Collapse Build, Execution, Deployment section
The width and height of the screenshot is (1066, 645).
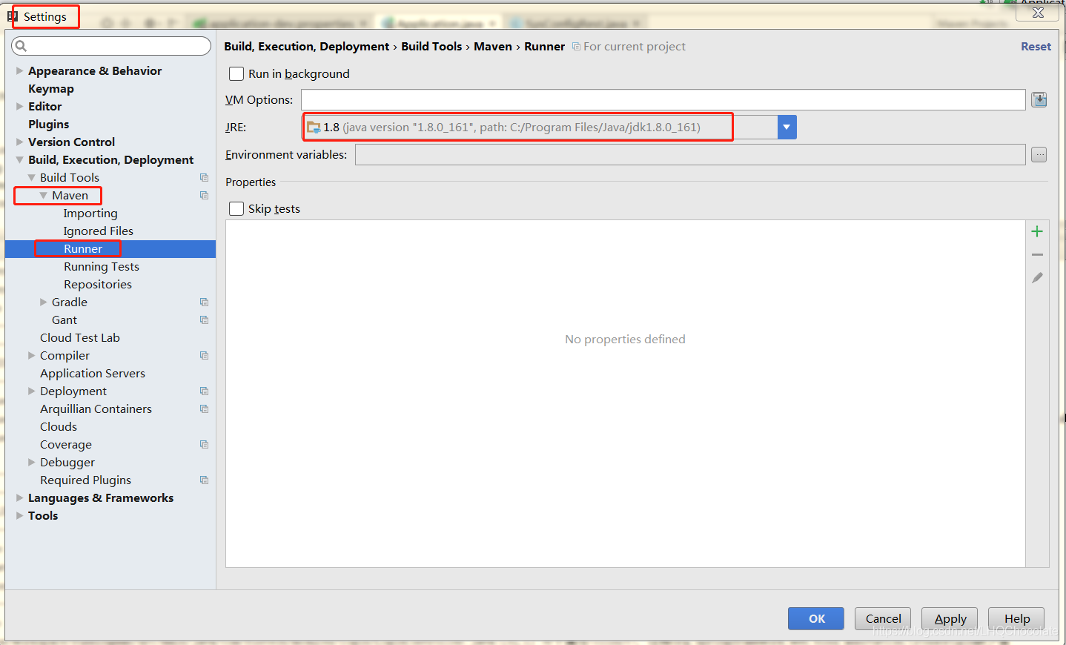(20, 160)
